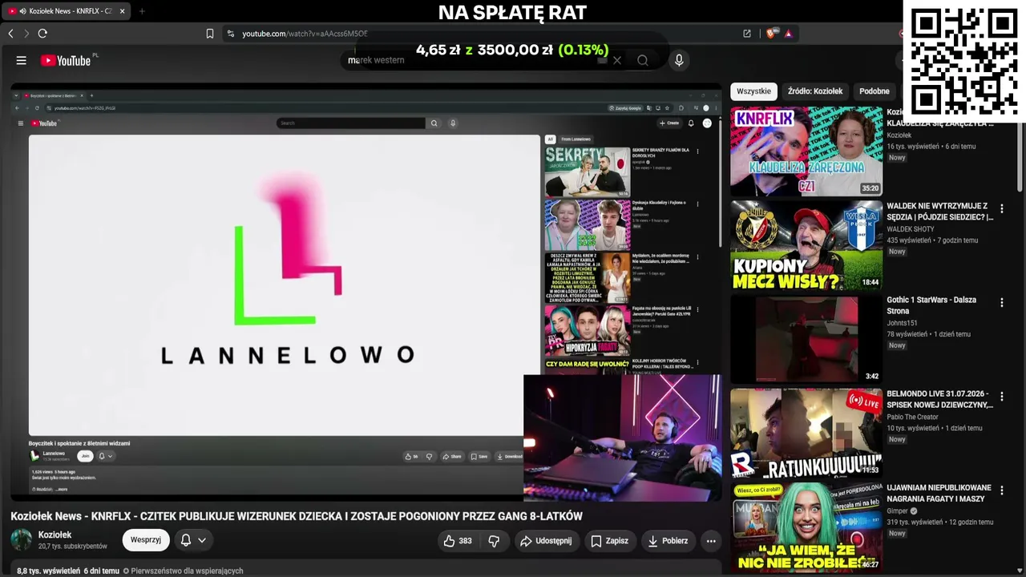View site information icon beside the URL
The width and height of the screenshot is (1026, 577).
[231, 34]
